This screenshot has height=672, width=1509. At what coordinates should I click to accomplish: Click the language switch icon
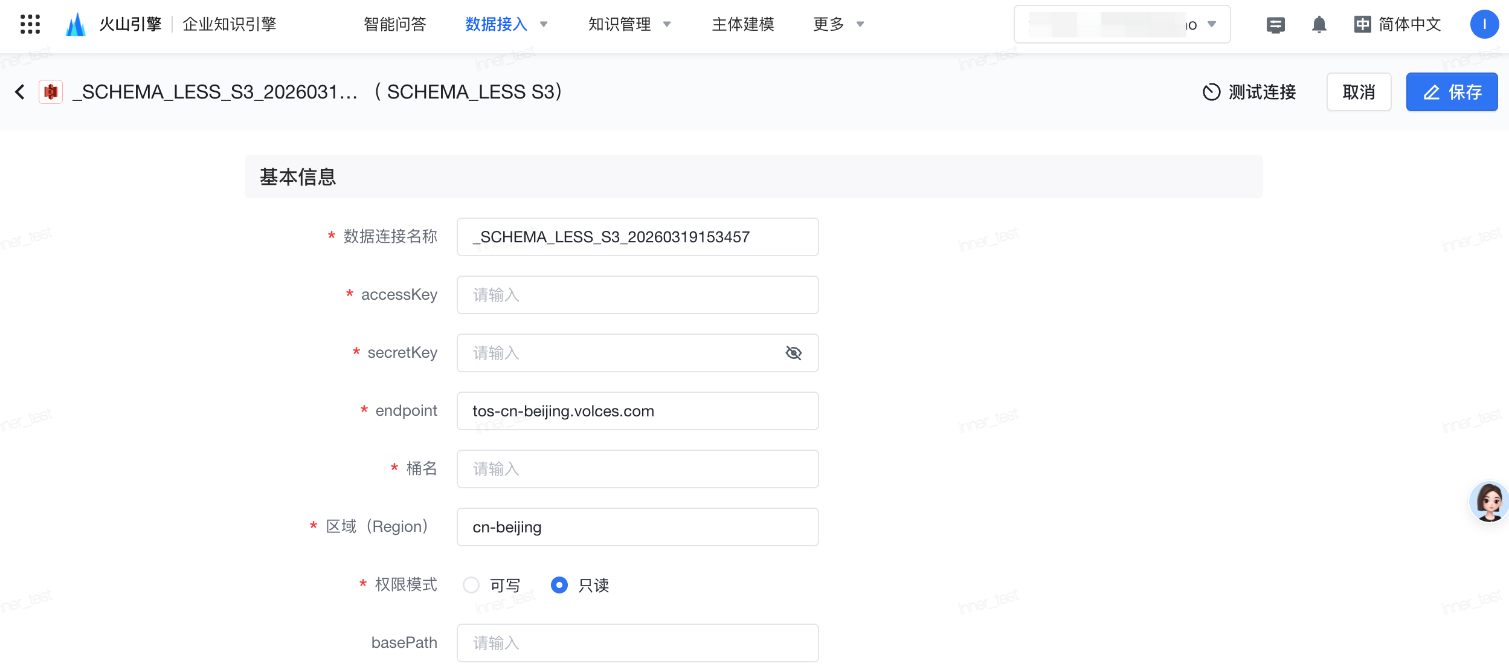[x=1362, y=25]
